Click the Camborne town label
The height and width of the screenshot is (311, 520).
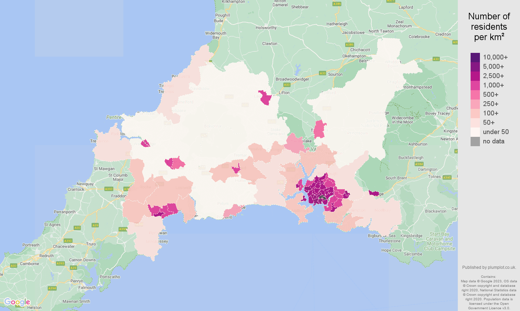pos(29,264)
